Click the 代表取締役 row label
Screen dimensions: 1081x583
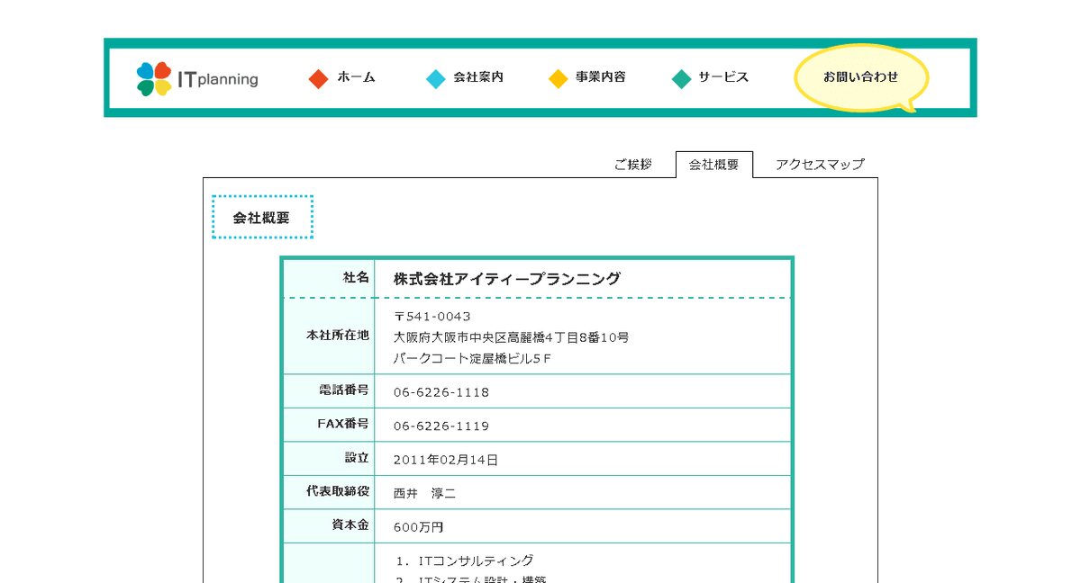click(x=338, y=491)
